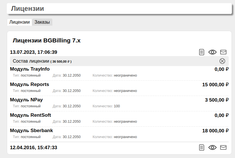Viewport: 235px width, 158px height.
Task: Click the 15 000,00 ₽ Reports price
Action: tap(215, 85)
